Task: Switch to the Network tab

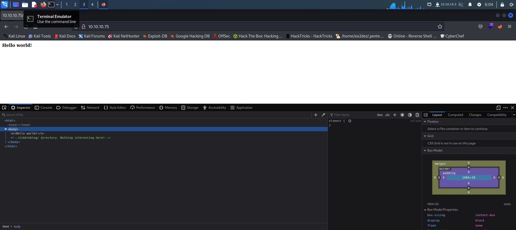Action: pos(90,108)
